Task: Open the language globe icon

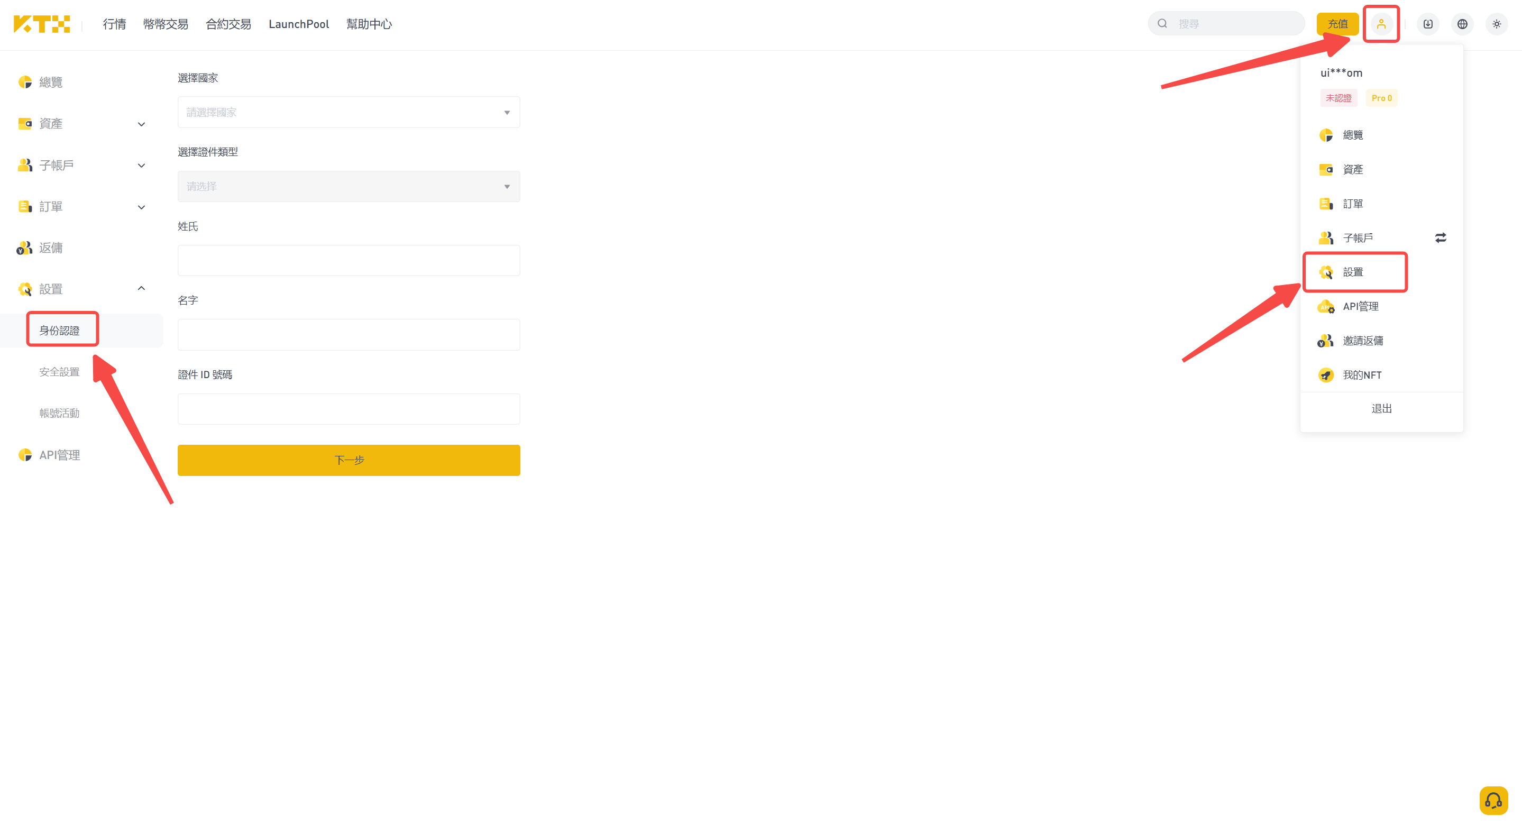Action: click(1462, 24)
